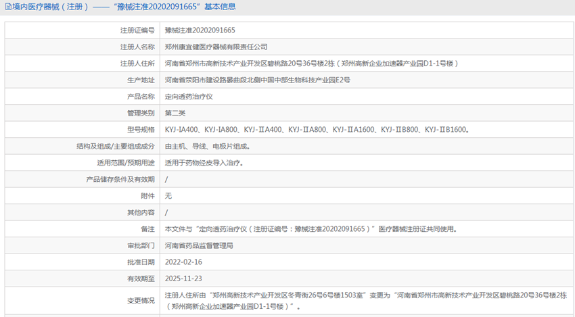
Task: Click the label 其他内容
Action: 141,212
